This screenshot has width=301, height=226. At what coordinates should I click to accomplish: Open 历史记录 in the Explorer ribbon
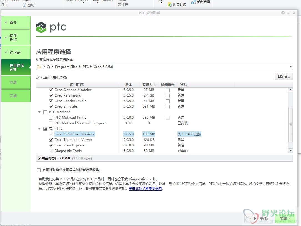coord(177,4)
